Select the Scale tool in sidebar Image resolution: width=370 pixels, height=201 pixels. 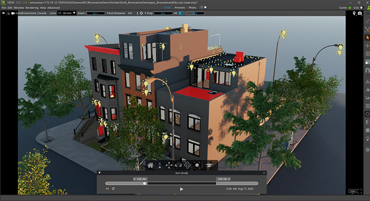coord(367,62)
